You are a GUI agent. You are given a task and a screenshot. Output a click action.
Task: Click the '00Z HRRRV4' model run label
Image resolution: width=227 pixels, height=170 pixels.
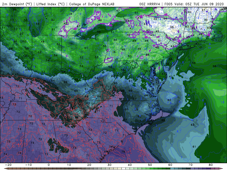pos(150,4)
